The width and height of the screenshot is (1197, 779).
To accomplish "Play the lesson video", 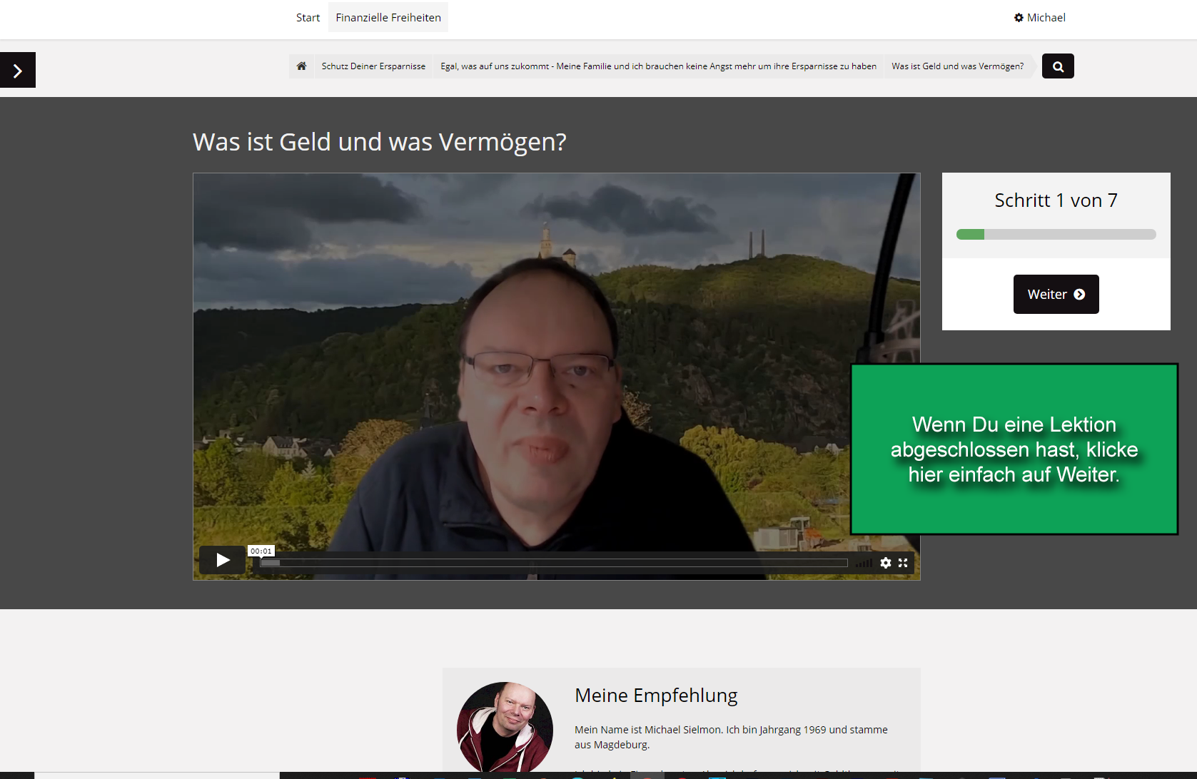I will pyautogui.click(x=223, y=560).
